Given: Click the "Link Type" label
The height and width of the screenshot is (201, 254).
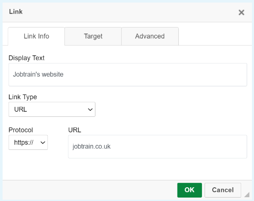Looking at the screenshot, I should point(23,97).
